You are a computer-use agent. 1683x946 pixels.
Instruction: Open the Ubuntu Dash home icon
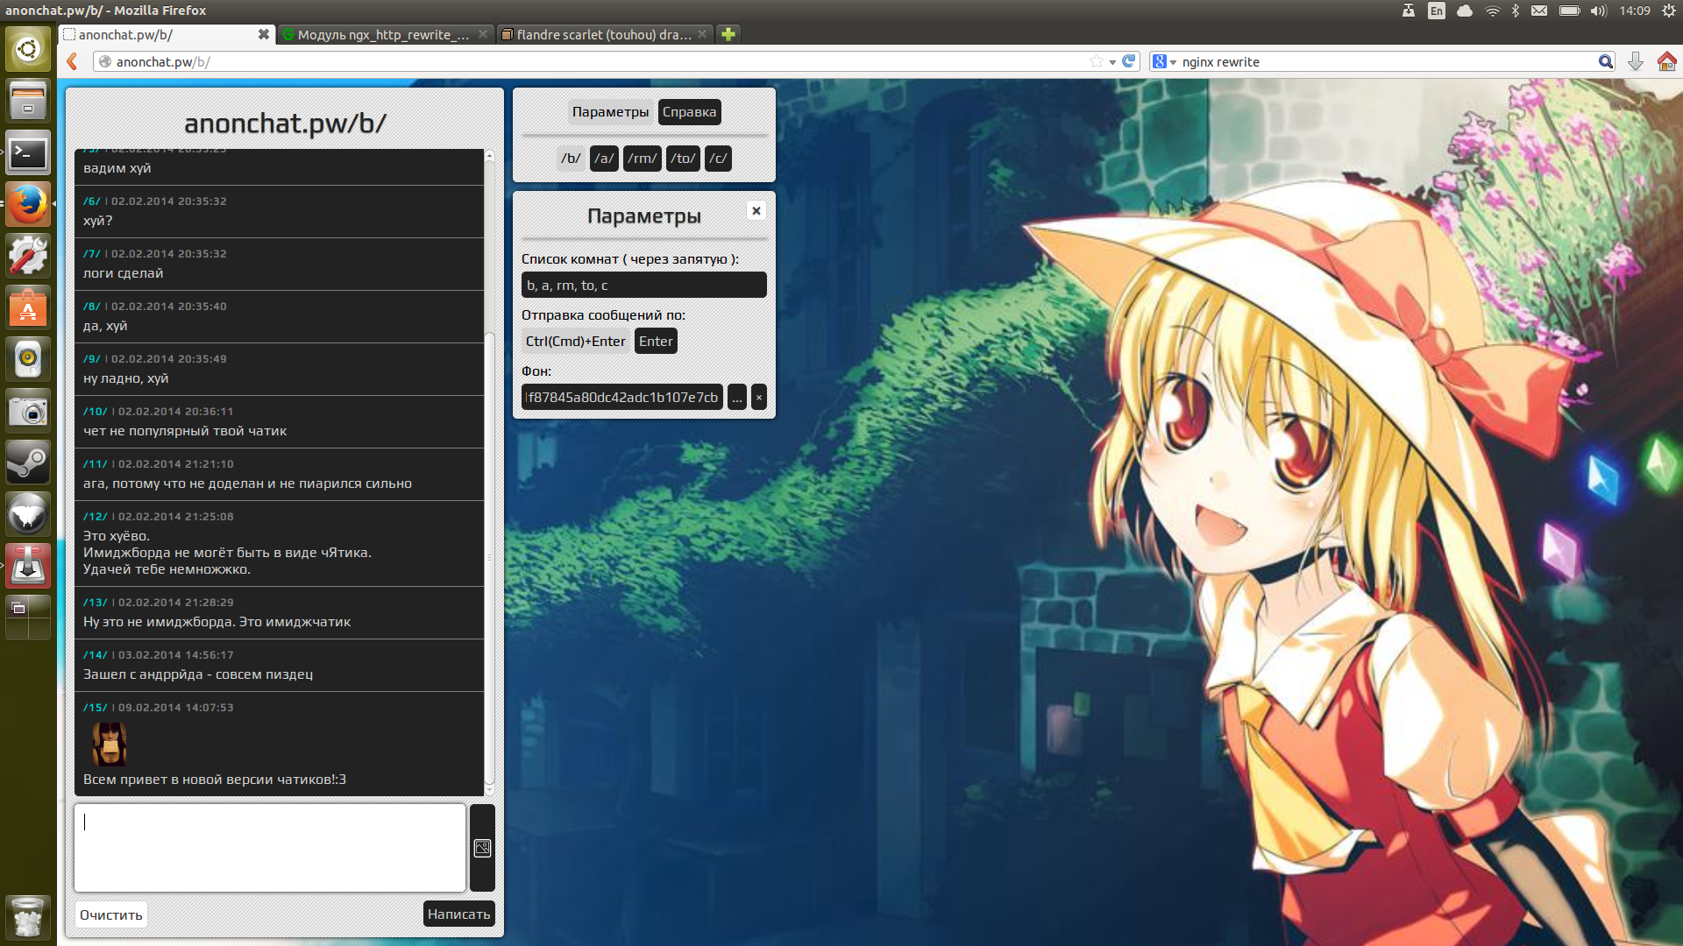coord(28,49)
